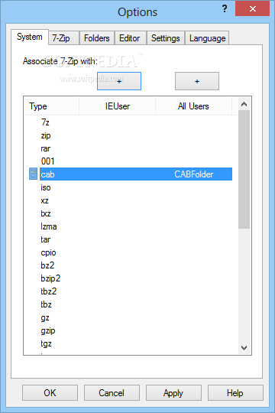
Task: Open the Language tab
Action: 207,38
